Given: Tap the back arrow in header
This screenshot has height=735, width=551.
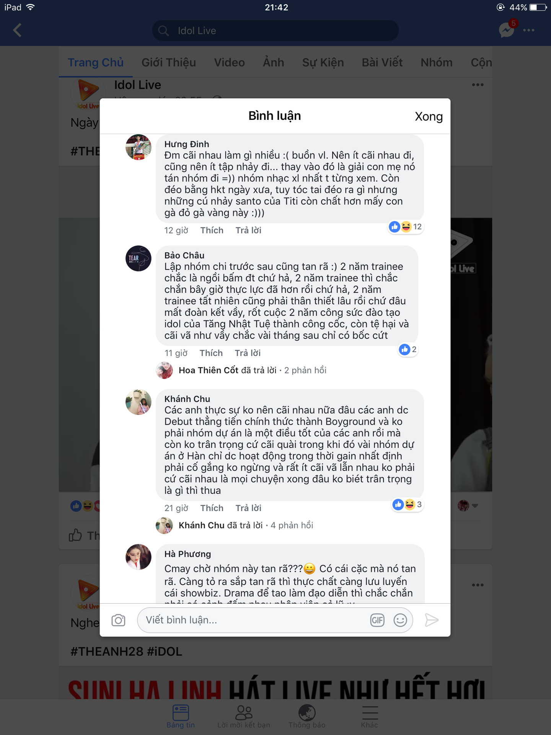Looking at the screenshot, I should tap(17, 30).
